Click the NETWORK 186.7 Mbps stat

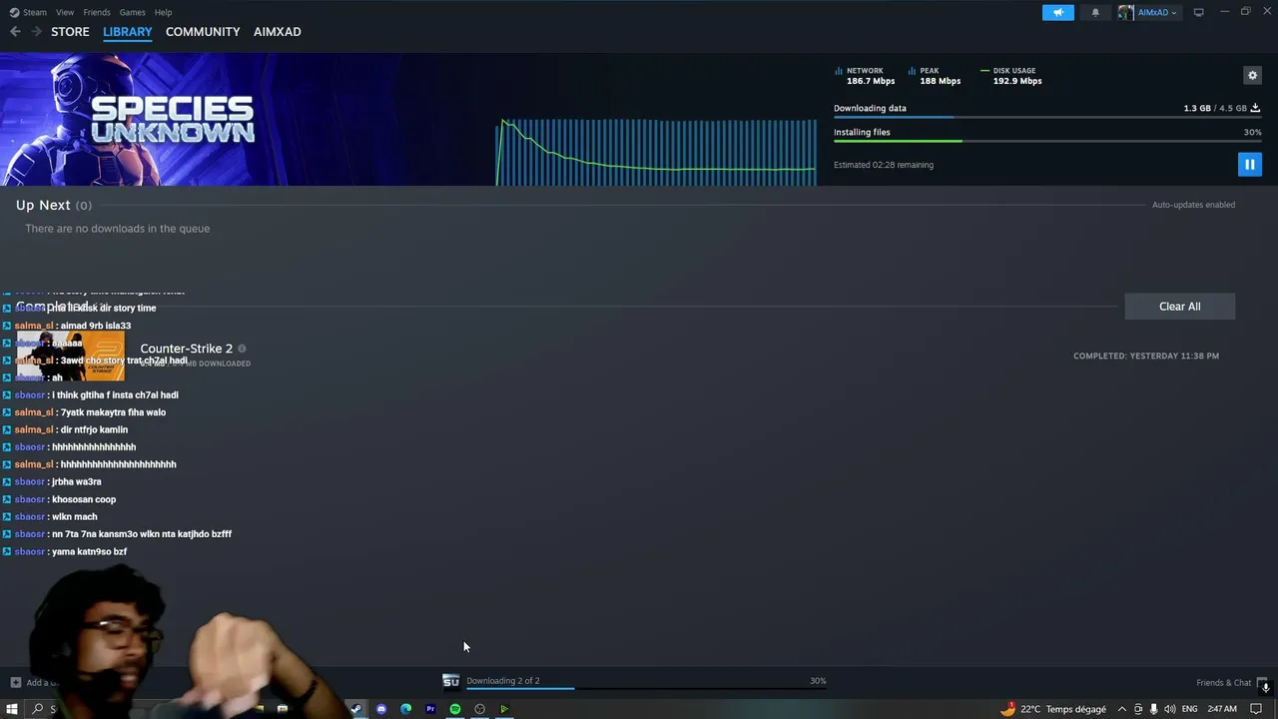(x=865, y=76)
